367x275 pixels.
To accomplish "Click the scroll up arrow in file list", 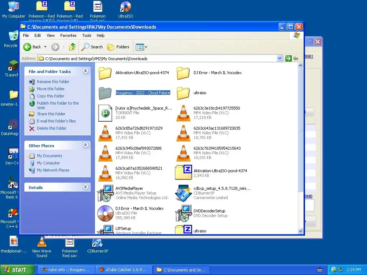I will tap(300, 65).
